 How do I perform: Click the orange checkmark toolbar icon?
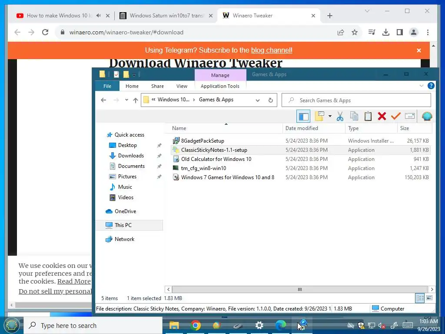[395, 116]
